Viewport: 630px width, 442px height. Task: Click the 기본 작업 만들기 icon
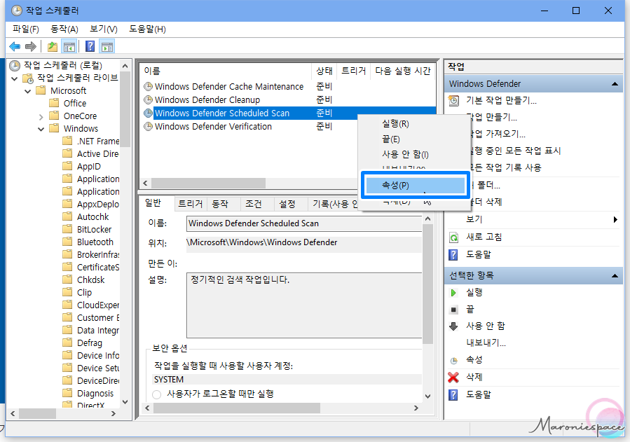[x=453, y=100]
